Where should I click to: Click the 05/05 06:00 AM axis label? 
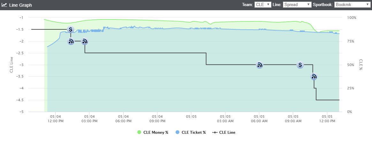click(x=259, y=119)
